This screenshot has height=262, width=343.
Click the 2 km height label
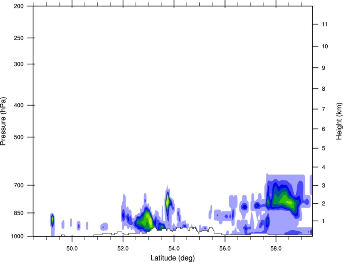click(324, 204)
